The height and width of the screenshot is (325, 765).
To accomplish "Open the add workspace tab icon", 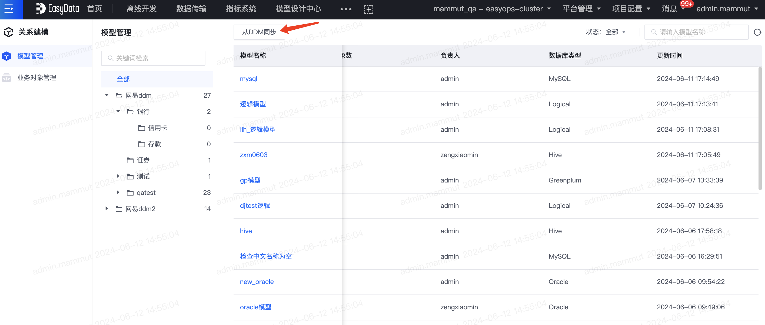I will pyautogui.click(x=368, y=9).
